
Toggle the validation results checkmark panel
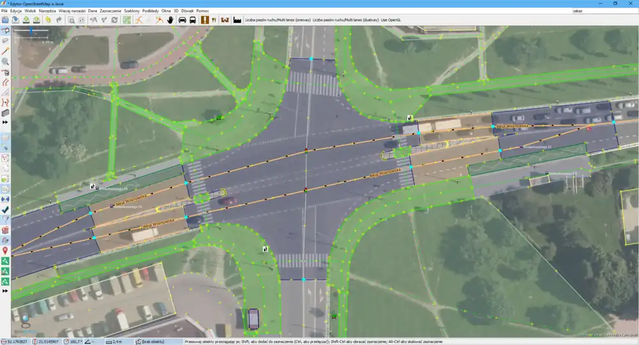pos(5,209)
